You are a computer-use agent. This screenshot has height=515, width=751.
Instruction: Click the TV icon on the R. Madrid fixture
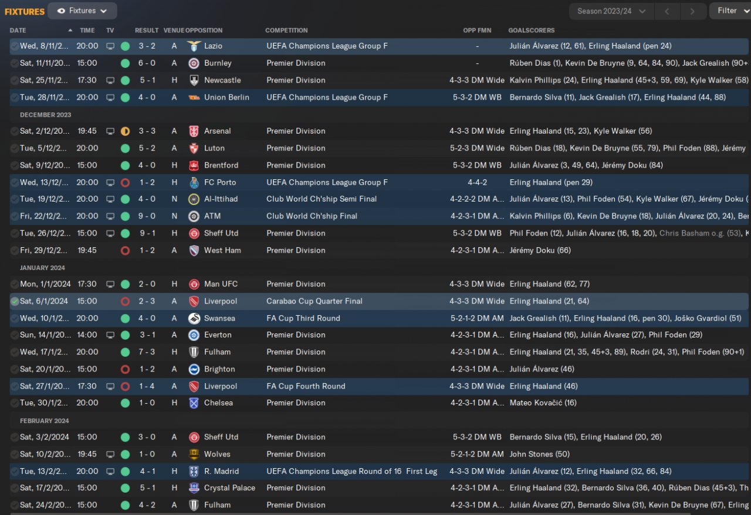110,471
